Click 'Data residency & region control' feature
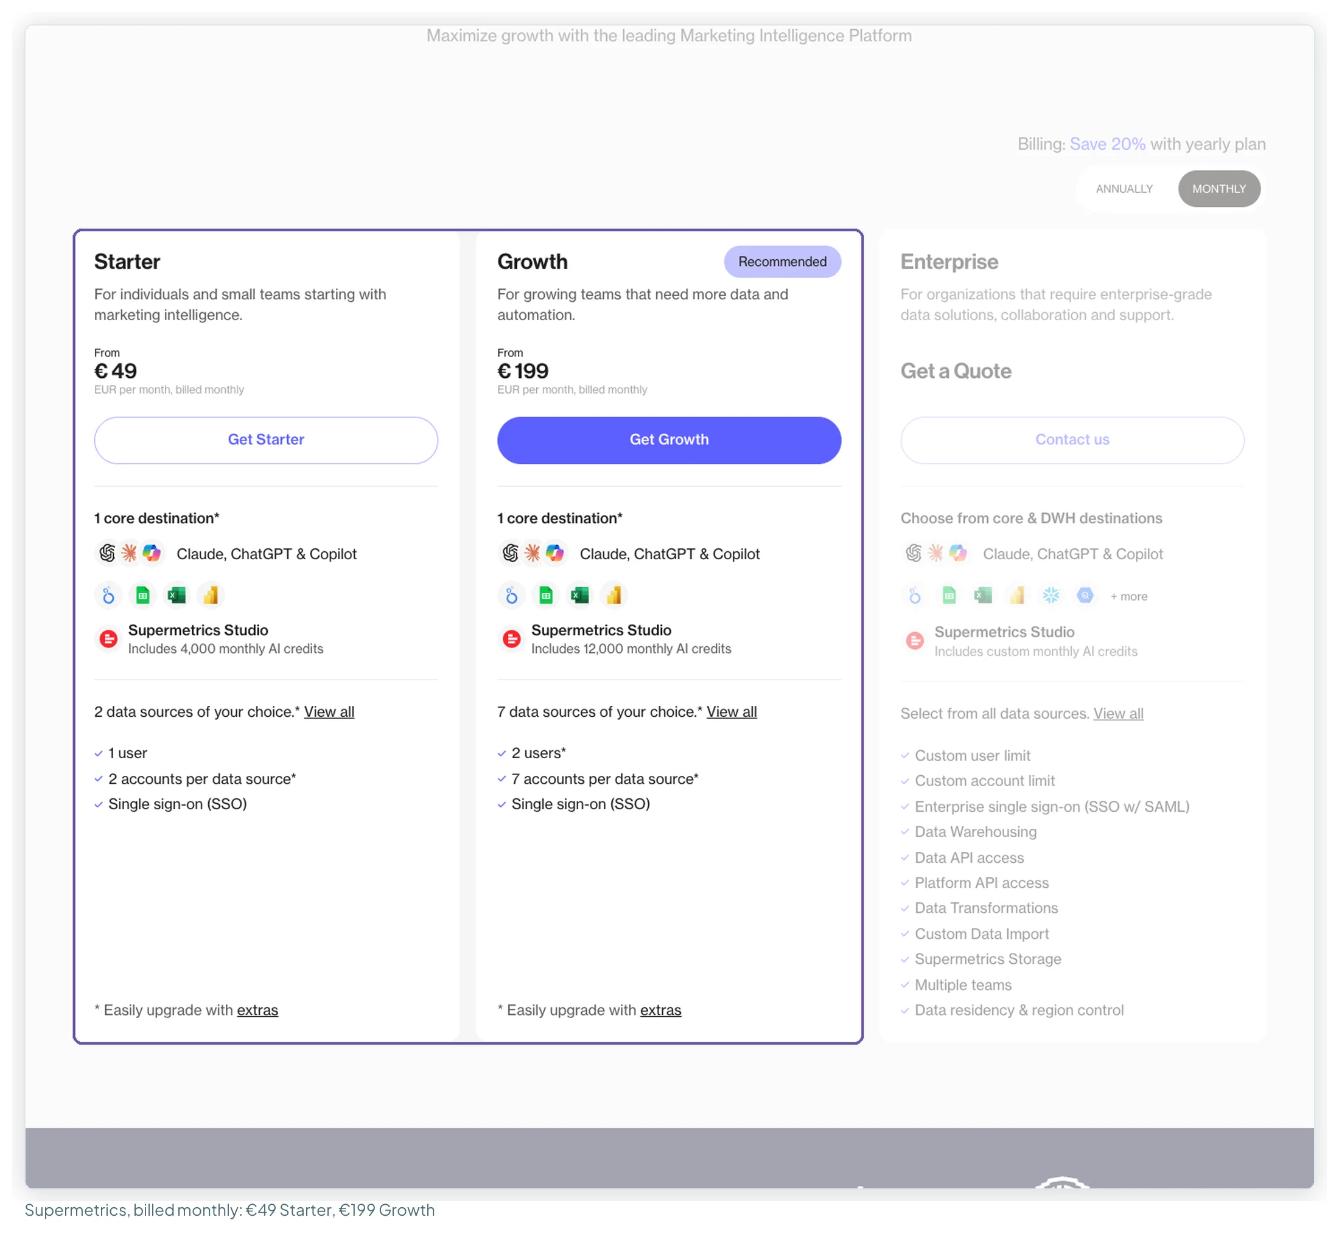 click(x=1012, y=1010)
